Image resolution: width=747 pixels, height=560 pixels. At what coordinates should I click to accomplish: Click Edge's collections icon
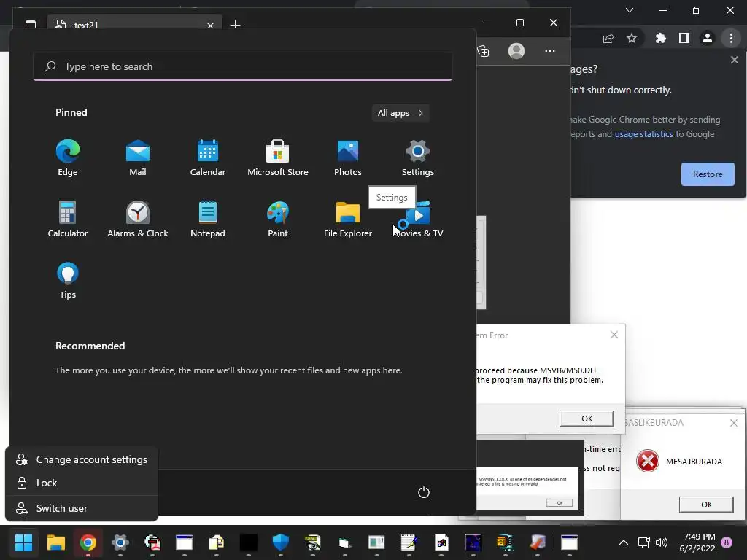[x=483, y=51]
